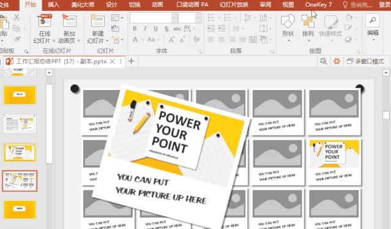Screen dimensions: 391x229
Task: Toggle align left paragraph
Action: click(x=211, y=39)
